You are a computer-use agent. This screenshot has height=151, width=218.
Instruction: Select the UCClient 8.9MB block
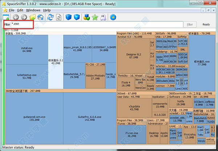[199, 103]
